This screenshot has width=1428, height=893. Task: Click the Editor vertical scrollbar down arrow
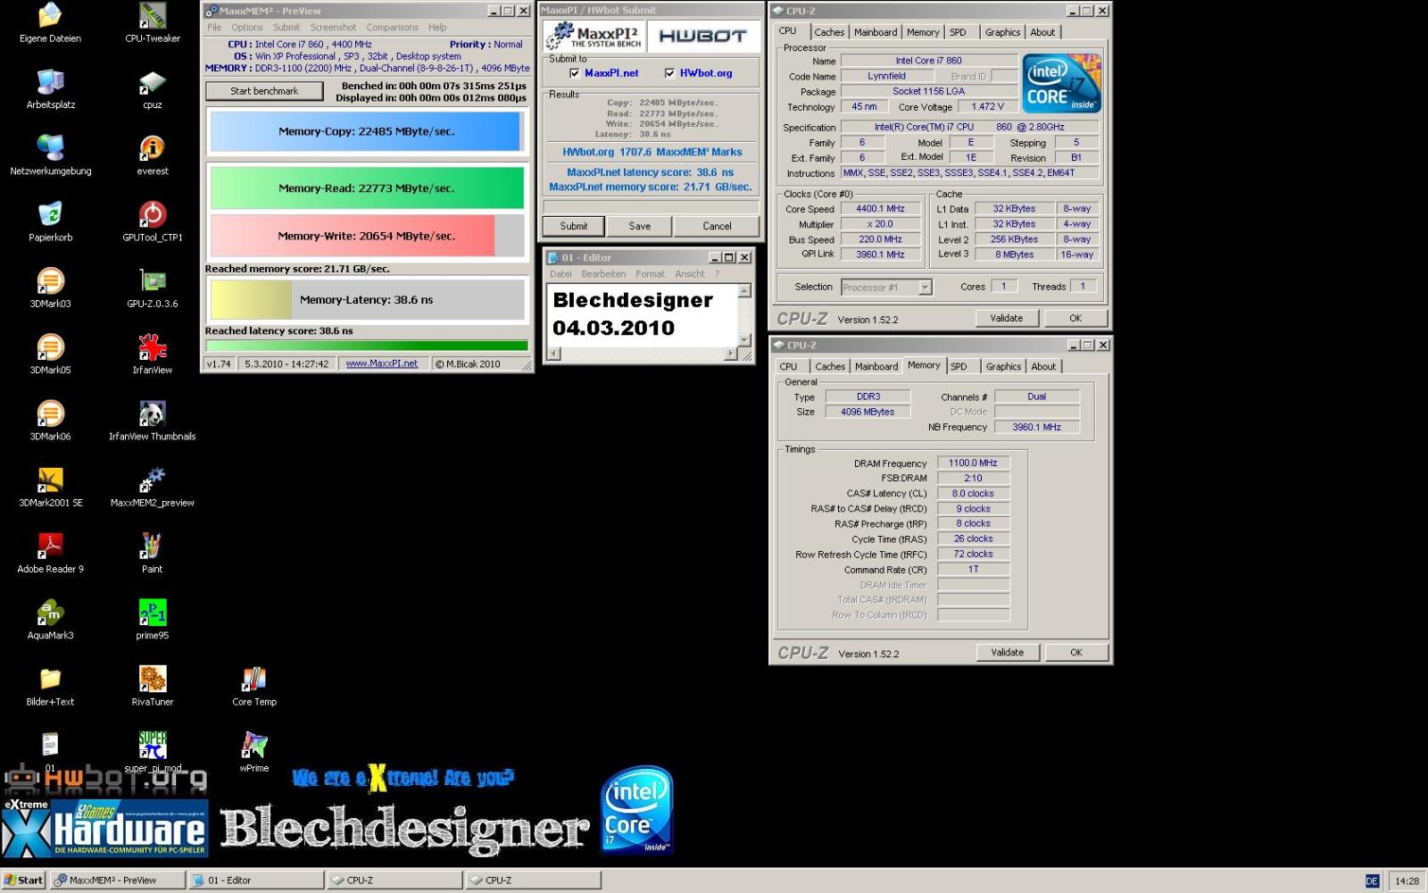coord(745,340)
